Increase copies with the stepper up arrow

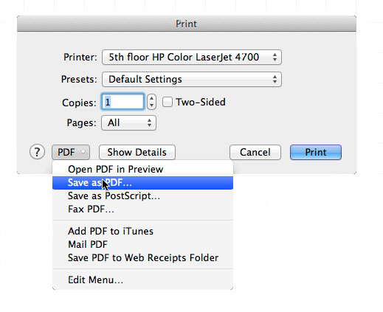click(x=151, y=98)
